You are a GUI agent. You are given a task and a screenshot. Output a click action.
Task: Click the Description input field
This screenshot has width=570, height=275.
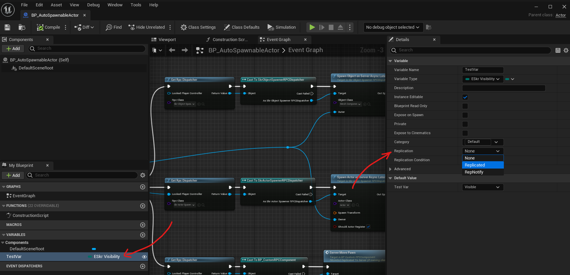click(504, 88)
